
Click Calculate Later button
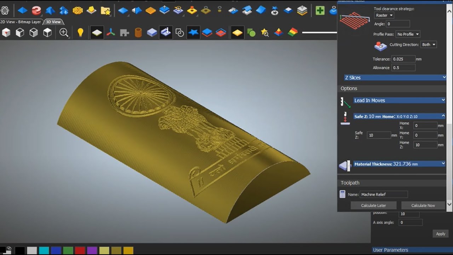click(x=373, y=205)
